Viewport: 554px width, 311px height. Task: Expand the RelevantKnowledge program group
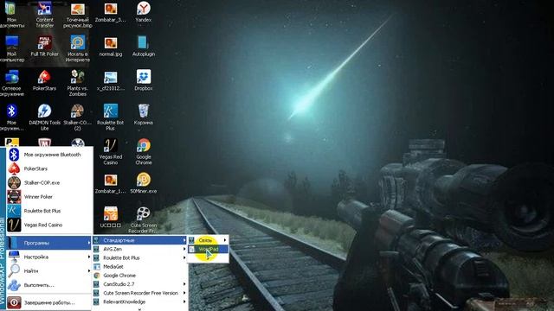(139, 301)
